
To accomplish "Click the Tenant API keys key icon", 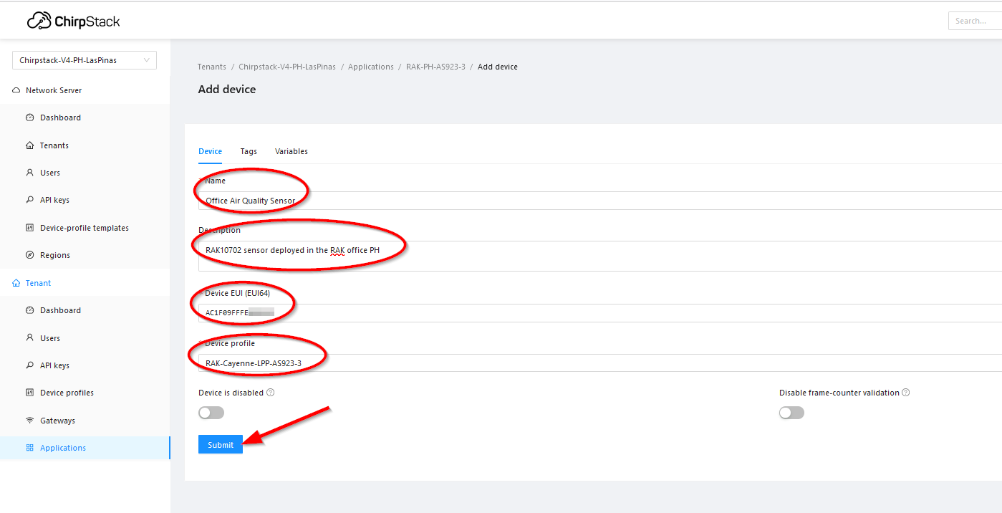I will coord(29,365).
